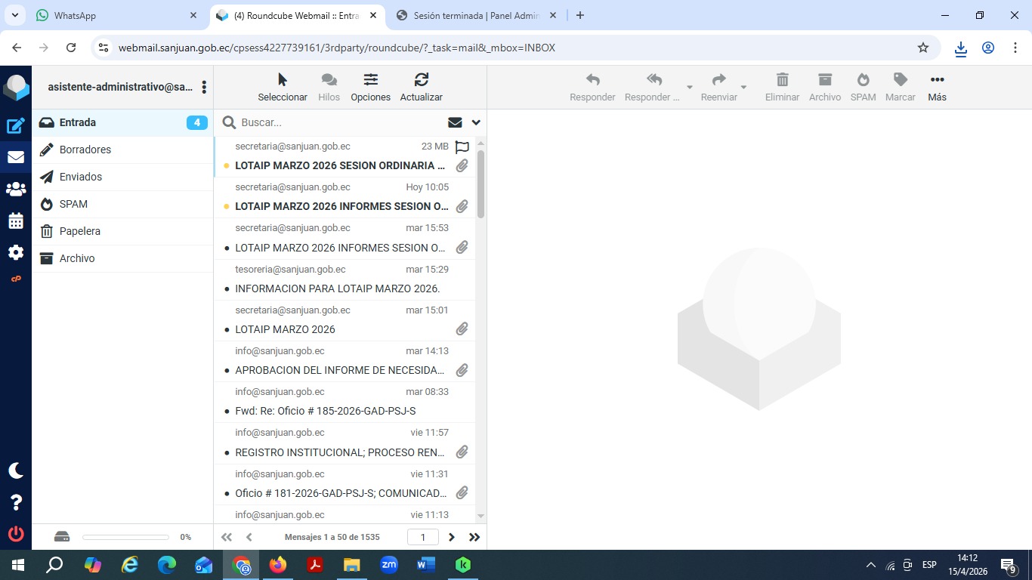Open account menu with three dots
The height and width of the screenshot is (580, 1032).
point(204,88)
